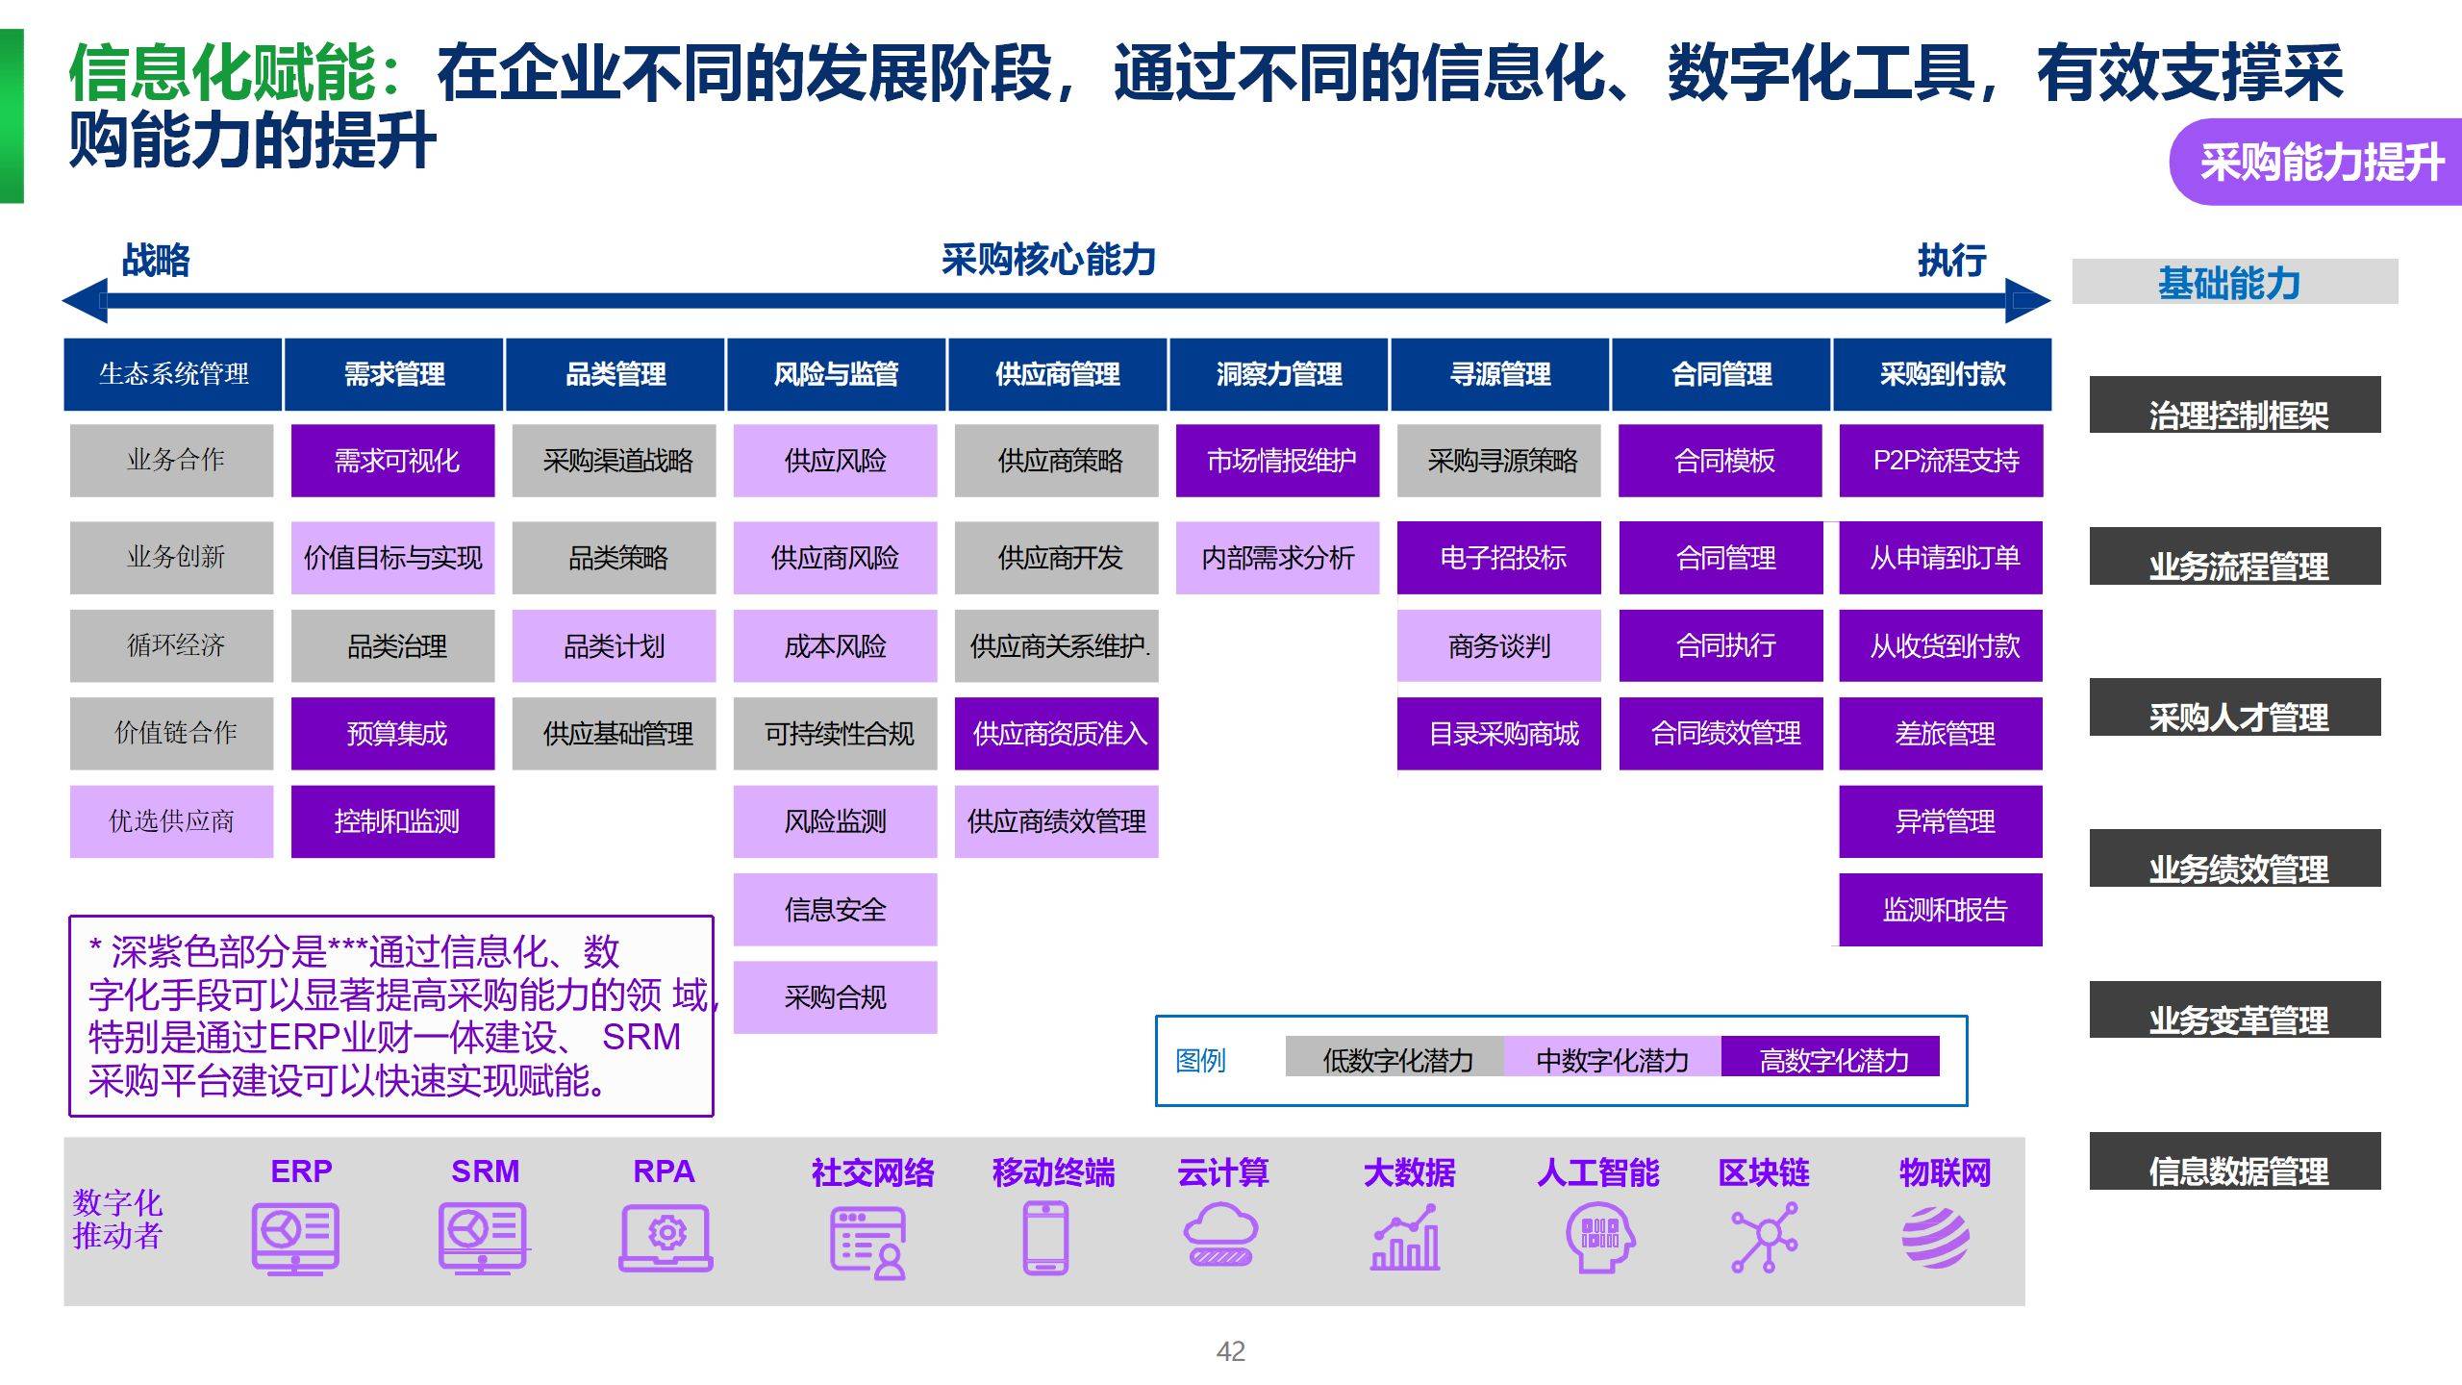Select the 采购能力提升 purple badge
This screenshot has width=2462, height=1385.
2316,162
